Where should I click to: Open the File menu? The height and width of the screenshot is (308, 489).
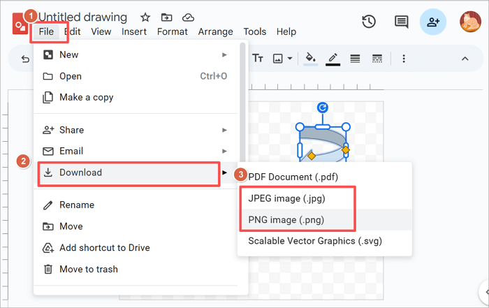46,31
